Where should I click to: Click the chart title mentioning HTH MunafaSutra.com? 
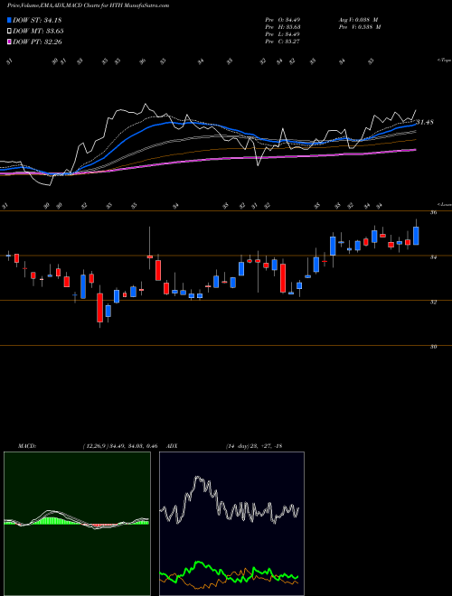pos(89,5)
